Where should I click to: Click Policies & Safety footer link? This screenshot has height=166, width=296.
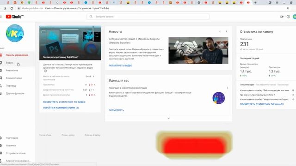click(x=92, y=135)
